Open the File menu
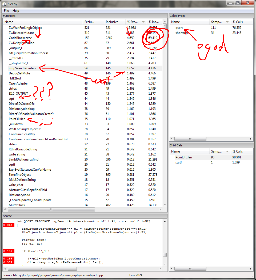The image size is (256, 280). tap(6, 11)
